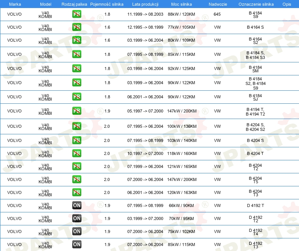Click petrol fuel icon in B 4204 T5 row
Screen dimensions: 299x251
(x=76, y=179)
